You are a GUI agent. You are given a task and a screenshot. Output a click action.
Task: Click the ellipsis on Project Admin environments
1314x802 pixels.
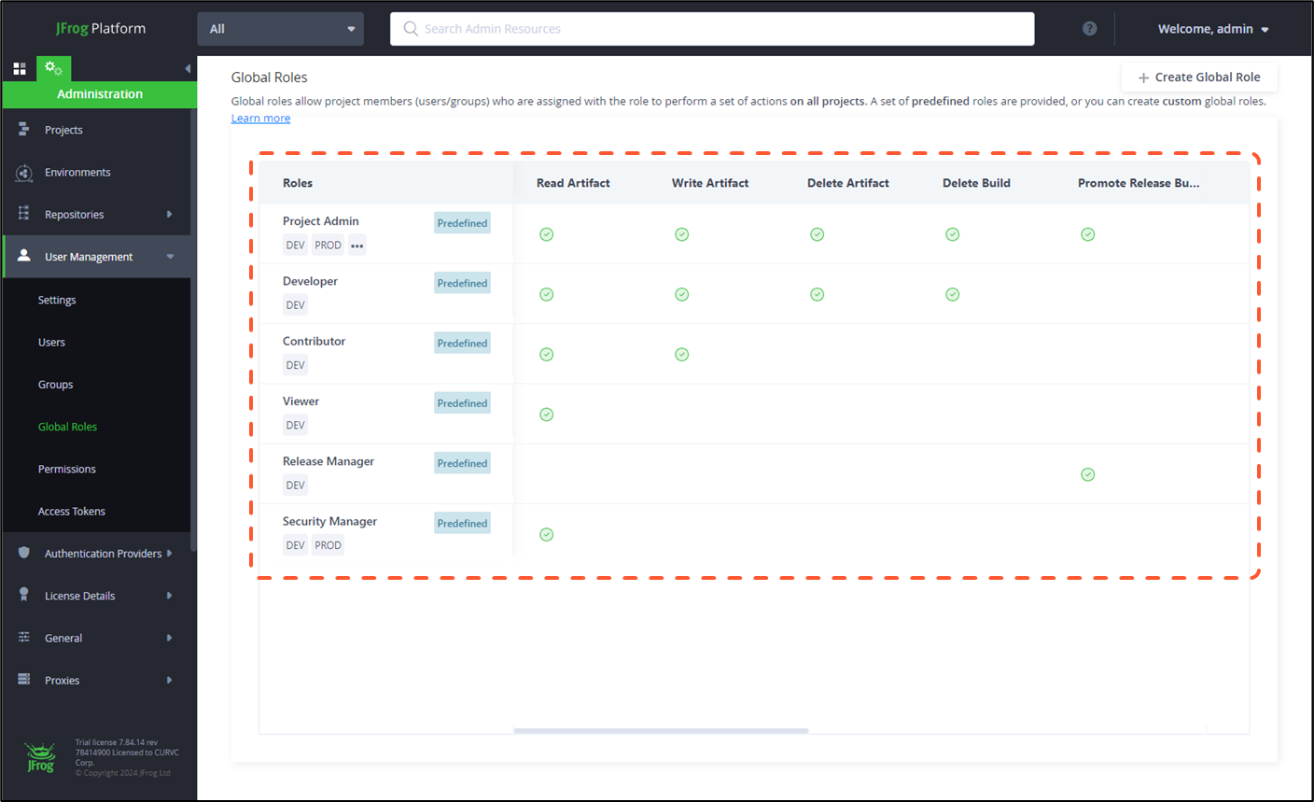357,246
